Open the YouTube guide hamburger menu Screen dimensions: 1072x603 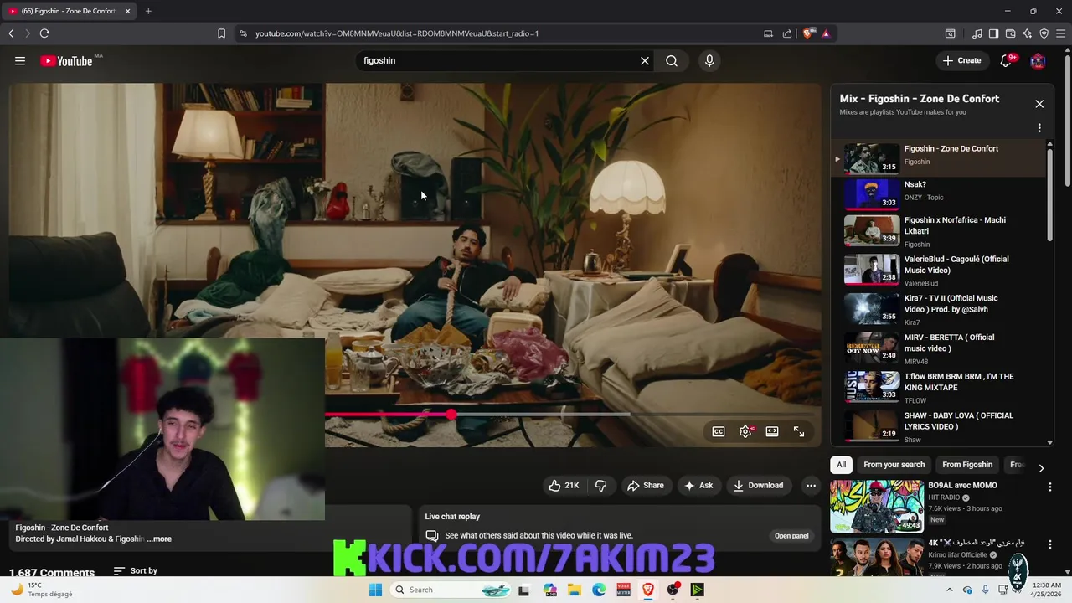coord(20,61)
